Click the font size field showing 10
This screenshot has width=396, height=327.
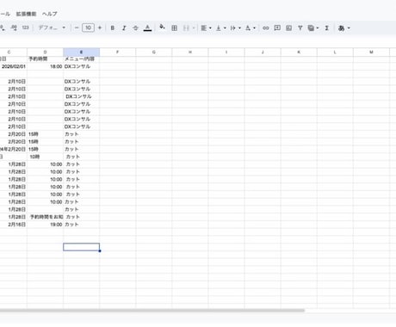(88, 28)
